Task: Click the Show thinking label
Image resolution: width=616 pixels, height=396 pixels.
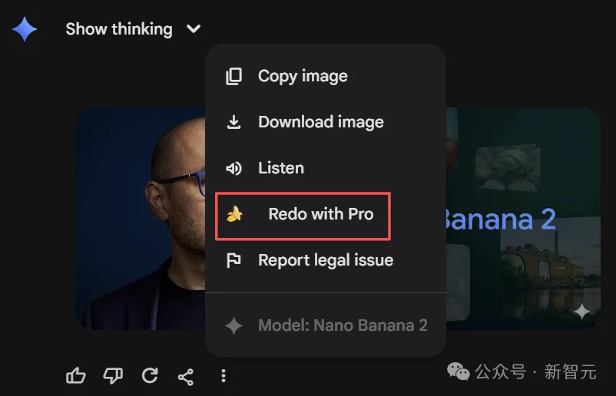Action: tap(119, 29)
